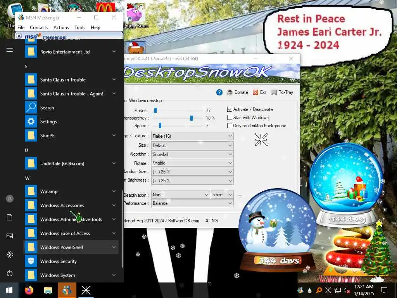Screen dimensions: 397x298
Task: Open Pictures icon in Start sidebar
Action: click(10, 236)
